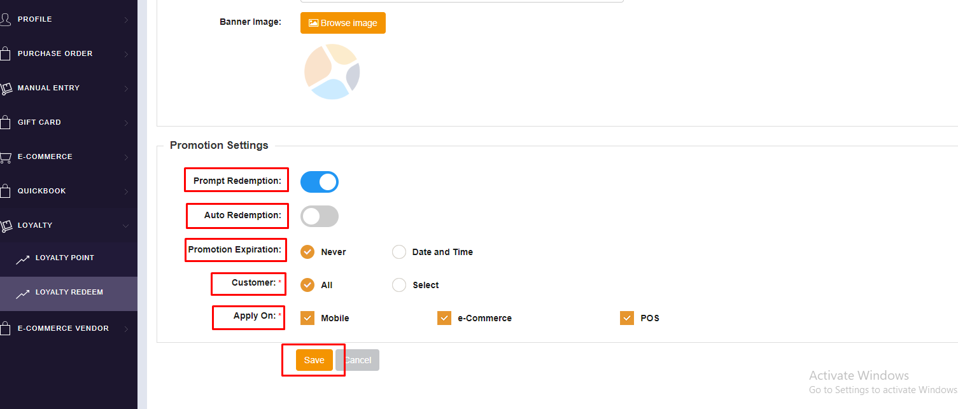Click the Loyalty Point trend arrow icon
This screenshot has width=958, height=409.
(x=23, y=259)
